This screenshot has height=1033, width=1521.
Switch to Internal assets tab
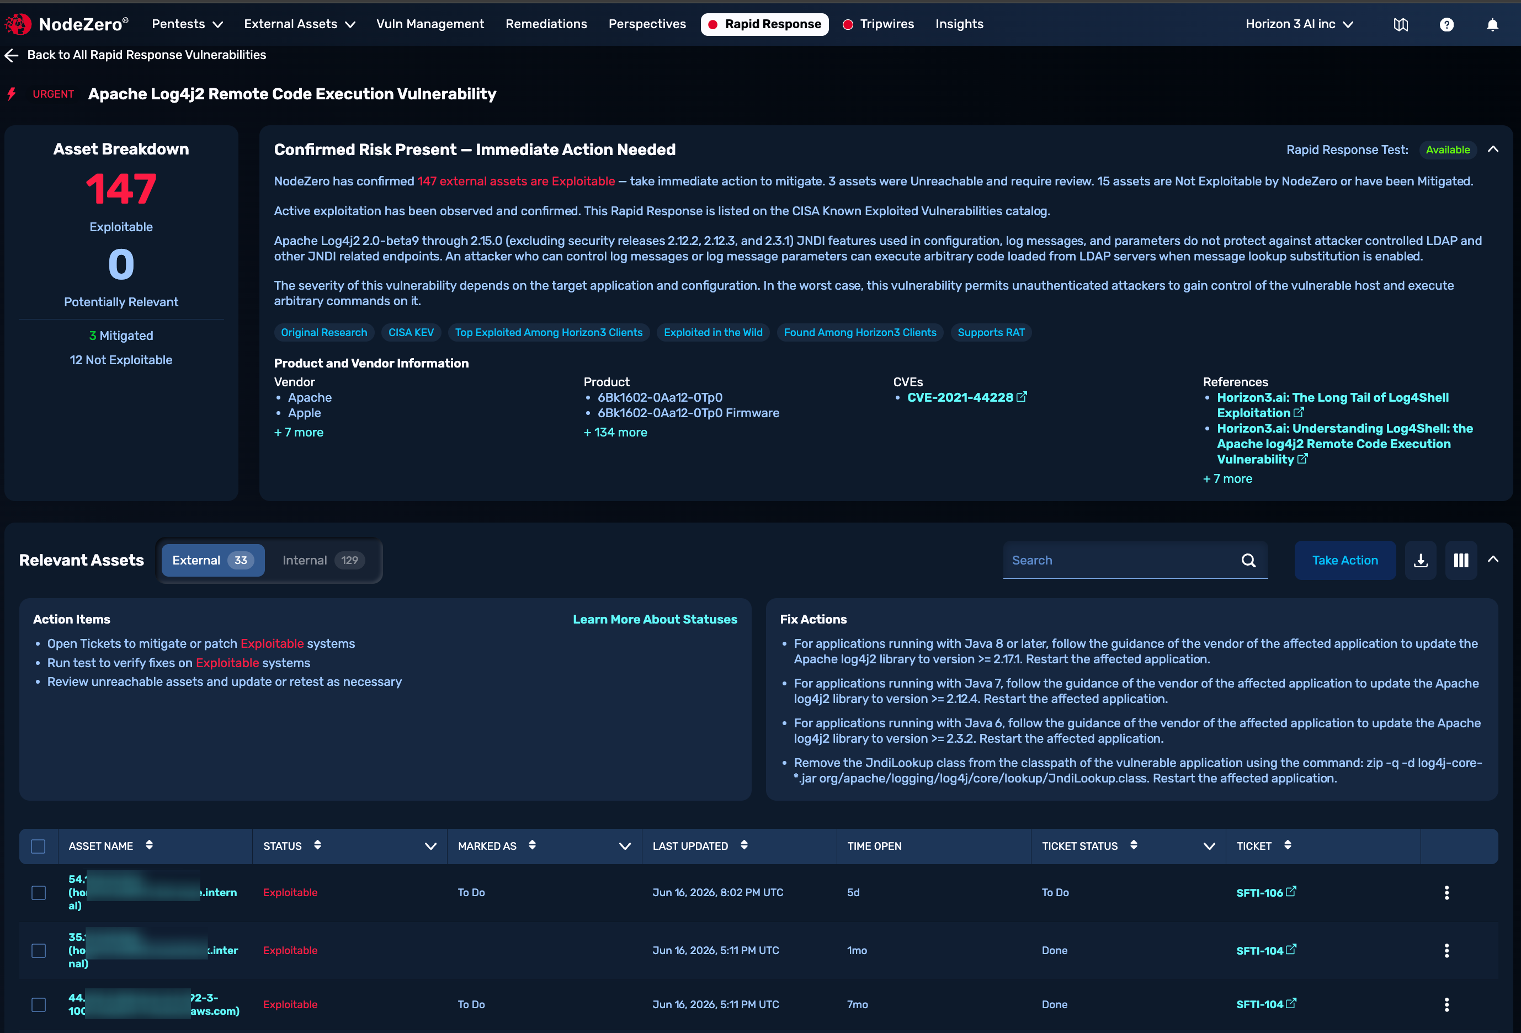coord(323,560)
